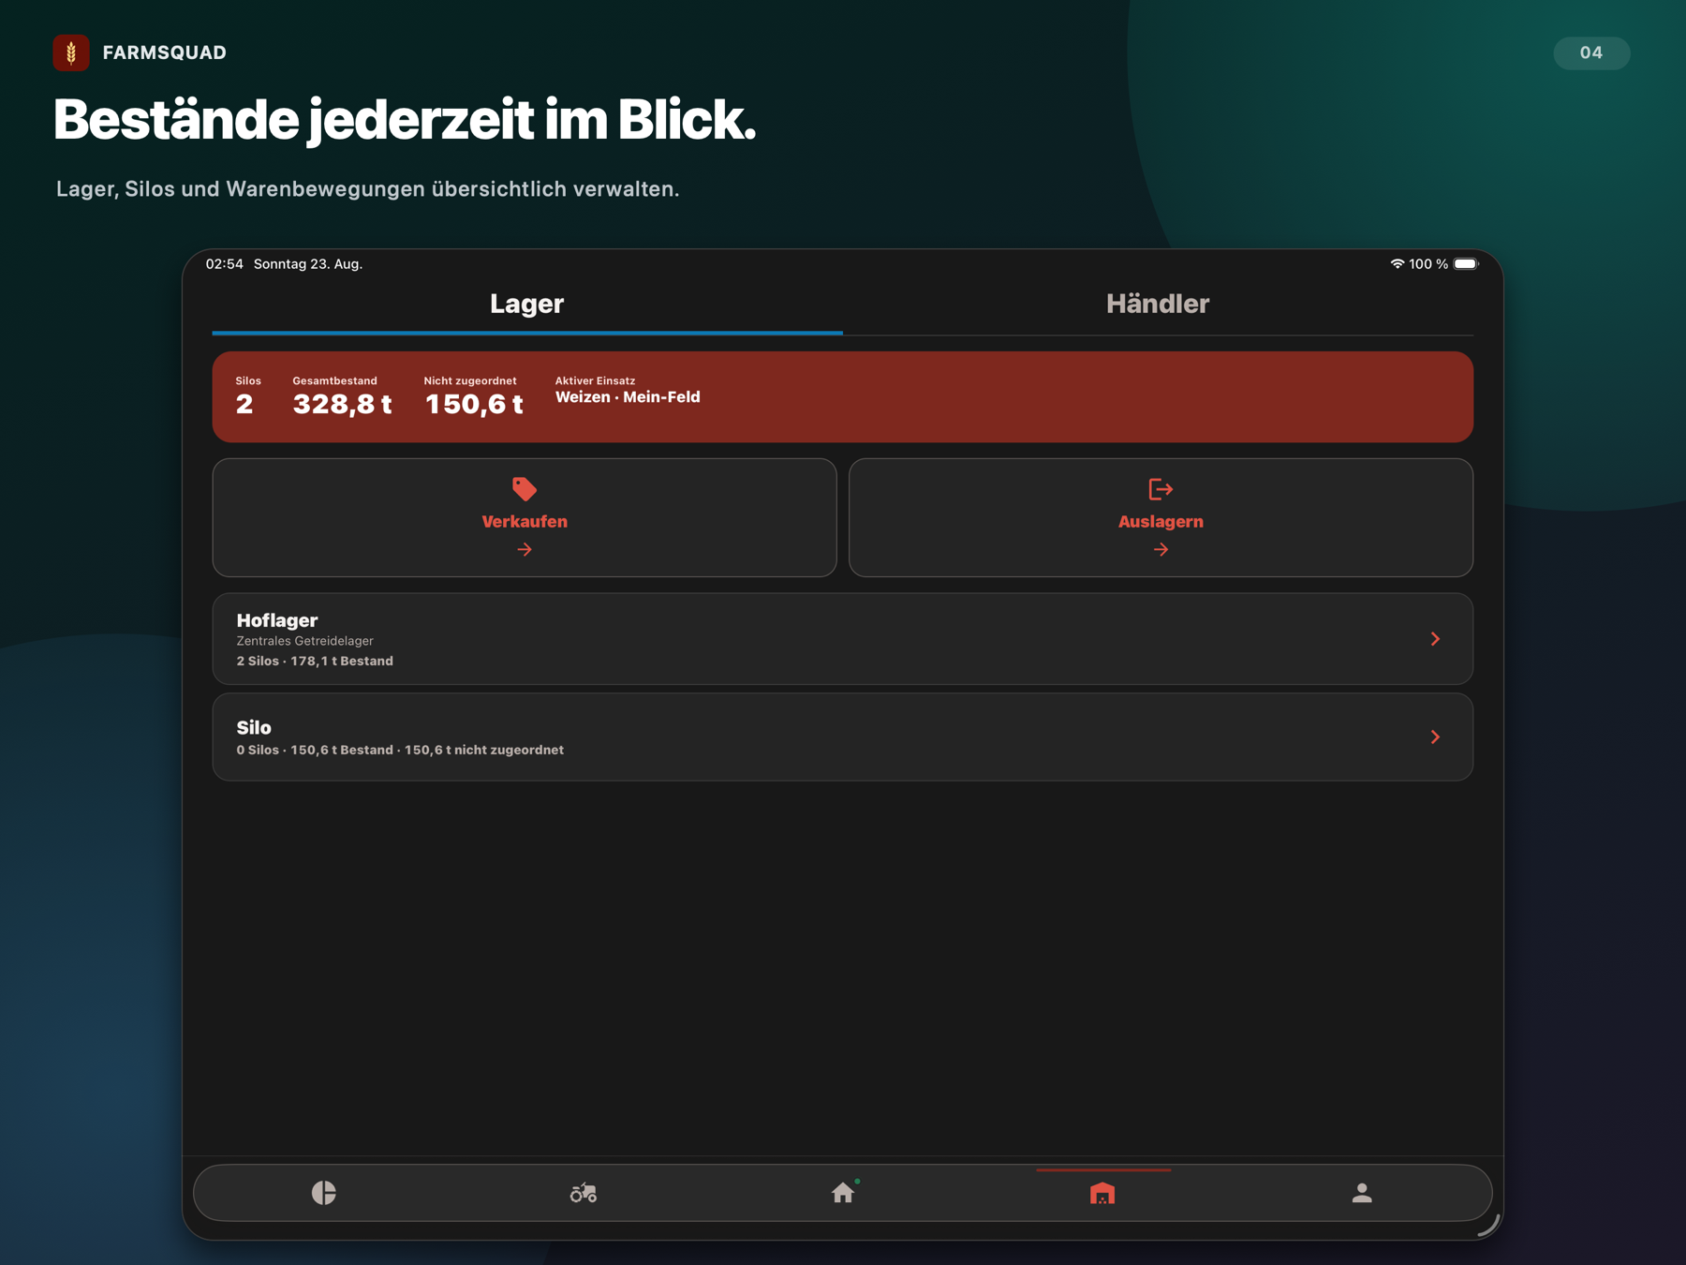Switch to the Händler tab
Screen dimensions: 1686x1265
[1158, 304]
